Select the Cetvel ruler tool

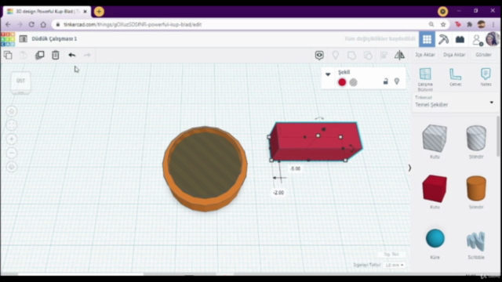tap(455, 77)
